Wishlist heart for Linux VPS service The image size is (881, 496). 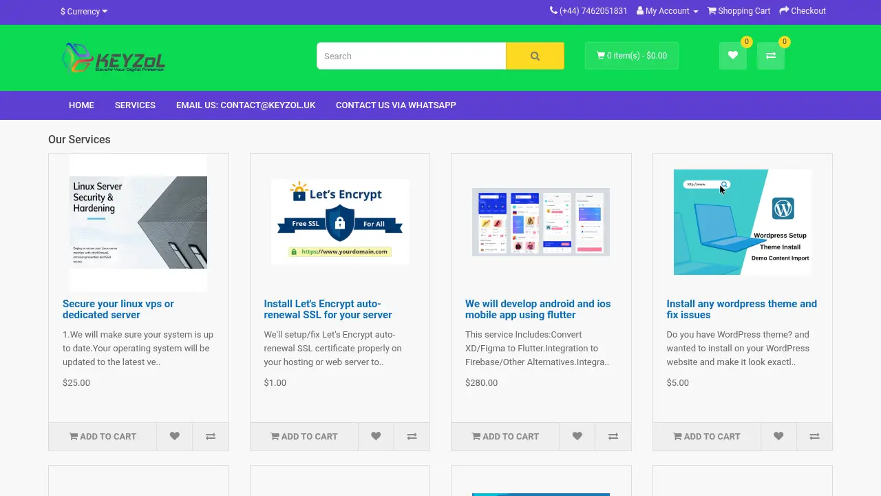[x=175, y=436]
